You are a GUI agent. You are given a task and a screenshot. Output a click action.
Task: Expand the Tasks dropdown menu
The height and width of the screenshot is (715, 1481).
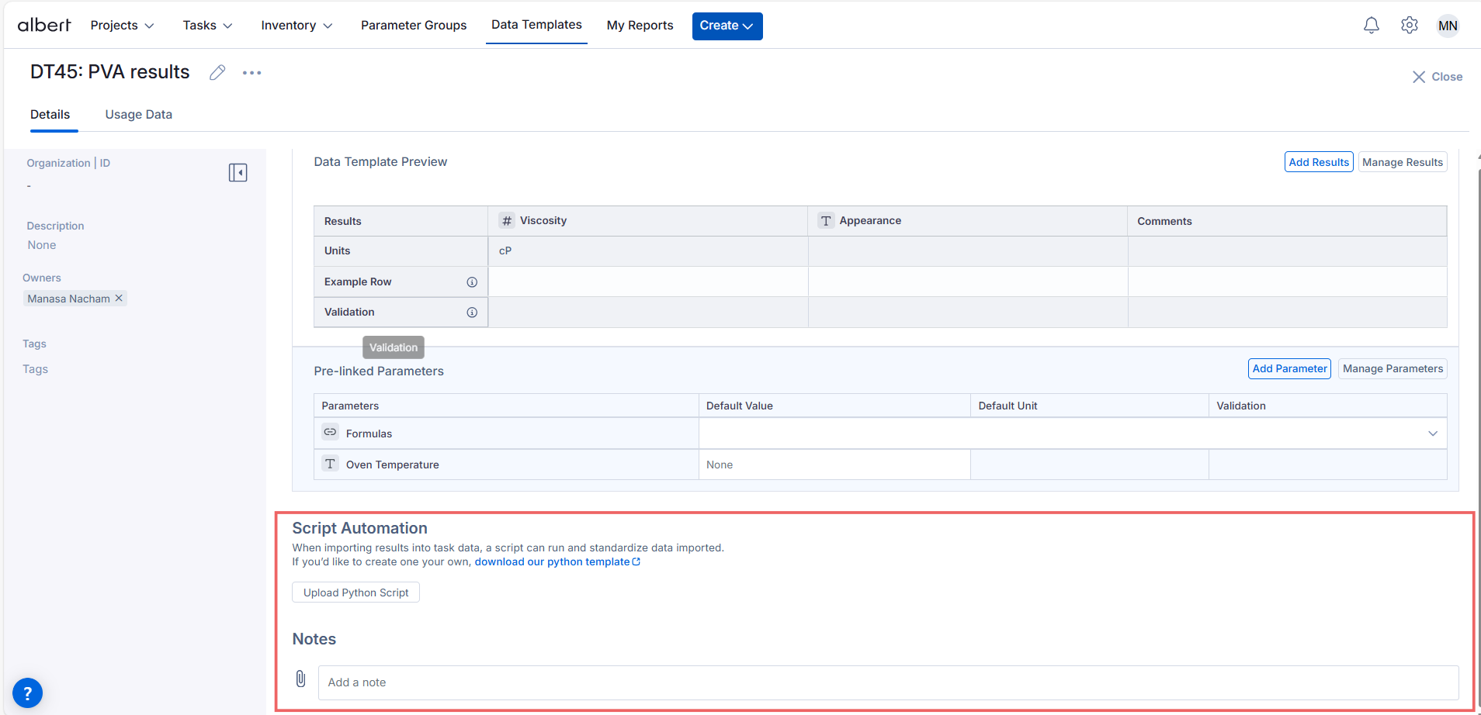click(x=207, y=26)
